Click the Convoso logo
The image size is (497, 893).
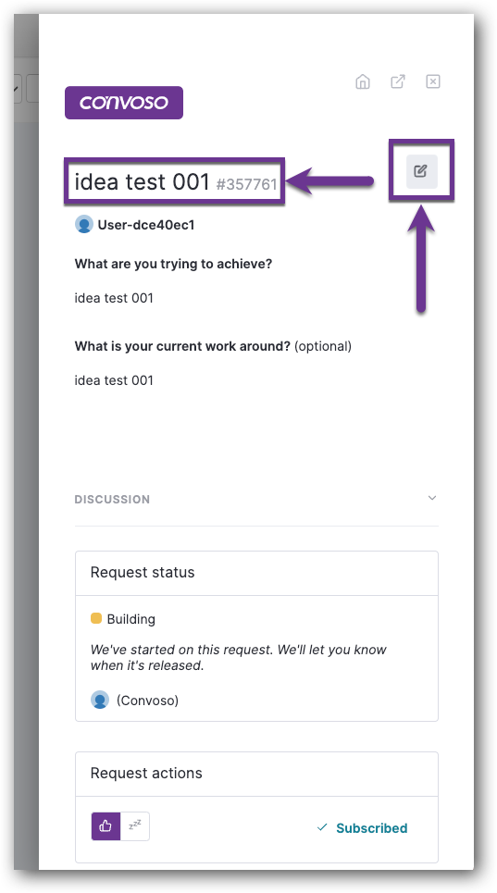(124, 103)
